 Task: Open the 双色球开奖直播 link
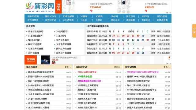64,53
